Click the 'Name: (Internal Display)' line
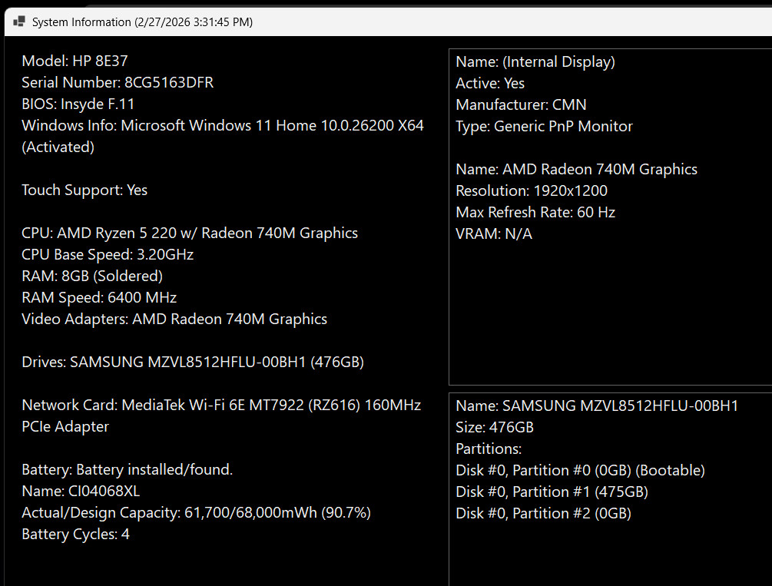 tap(535, 61)
